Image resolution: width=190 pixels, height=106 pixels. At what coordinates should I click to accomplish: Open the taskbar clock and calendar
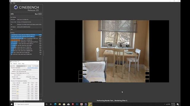click(173, 104)
